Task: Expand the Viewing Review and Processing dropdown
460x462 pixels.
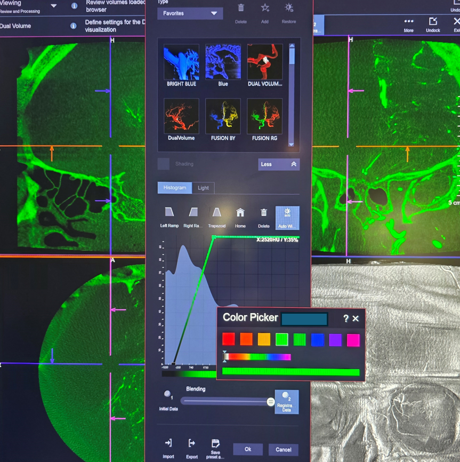Action: click(x=54, y=6)
